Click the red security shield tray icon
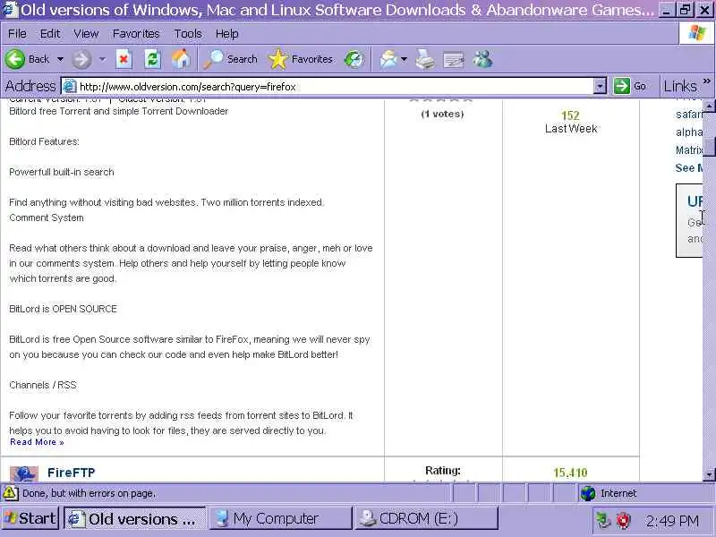 tap(623, 520)
